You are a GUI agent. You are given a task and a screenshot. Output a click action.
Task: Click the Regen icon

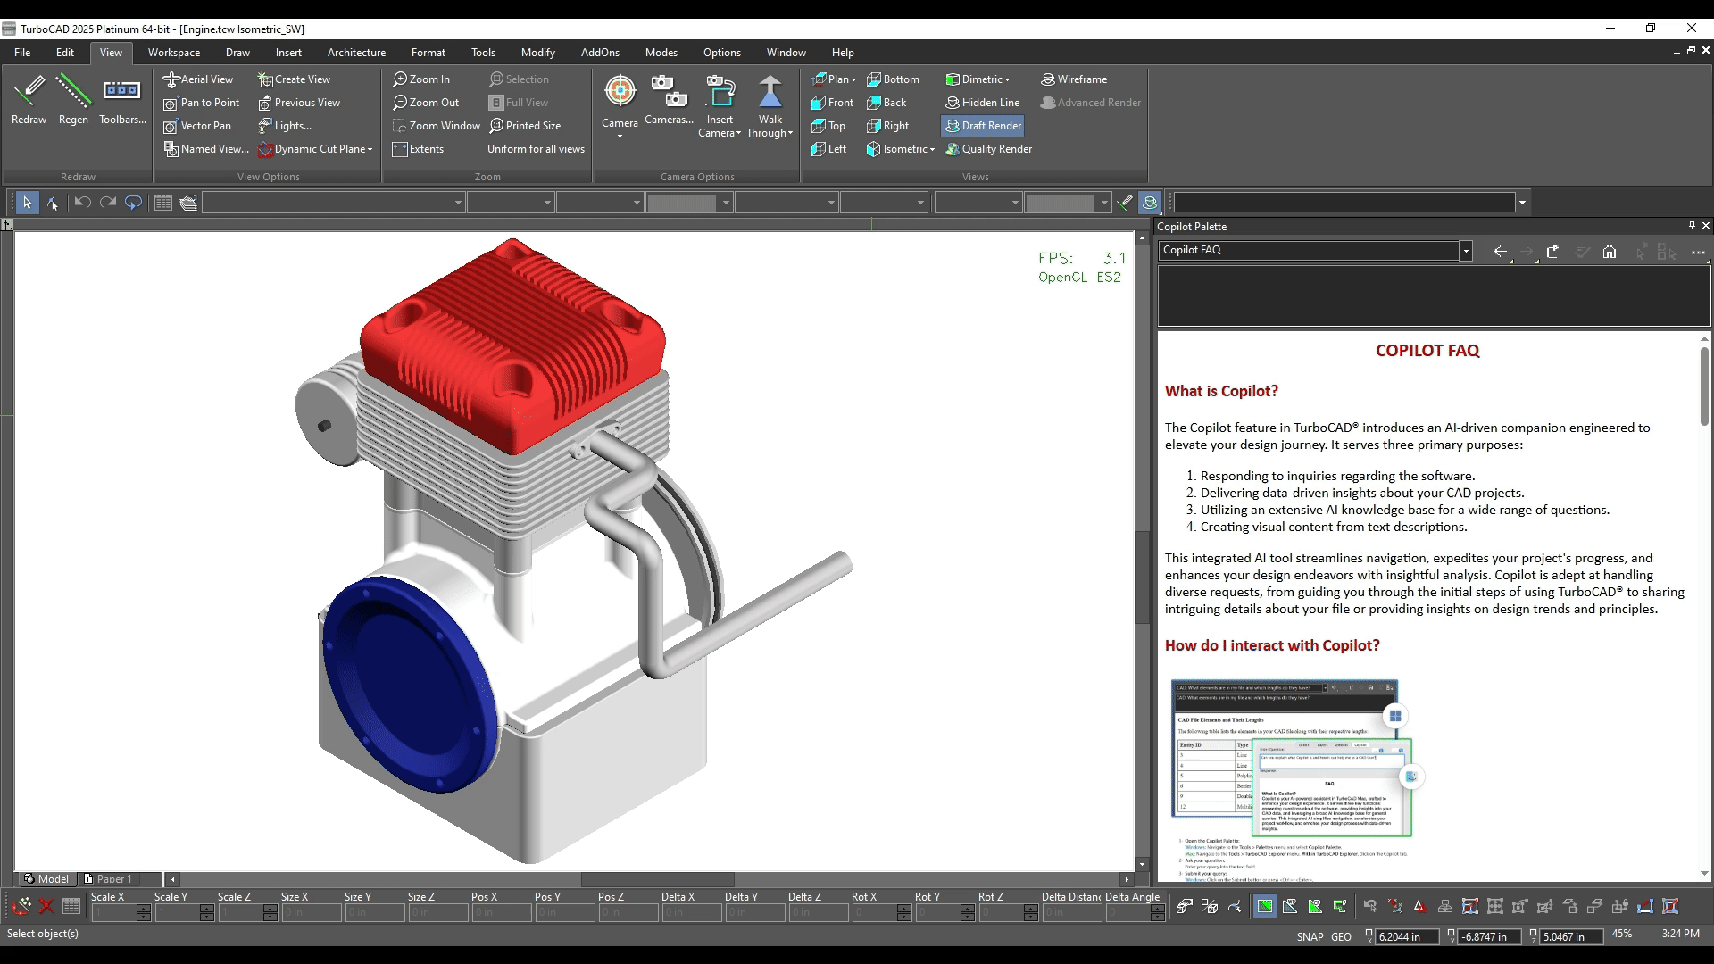coord(73,99)
